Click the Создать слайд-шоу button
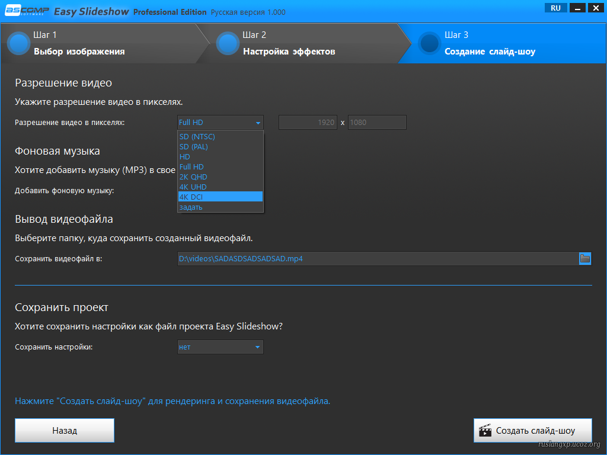 (533, 430)
